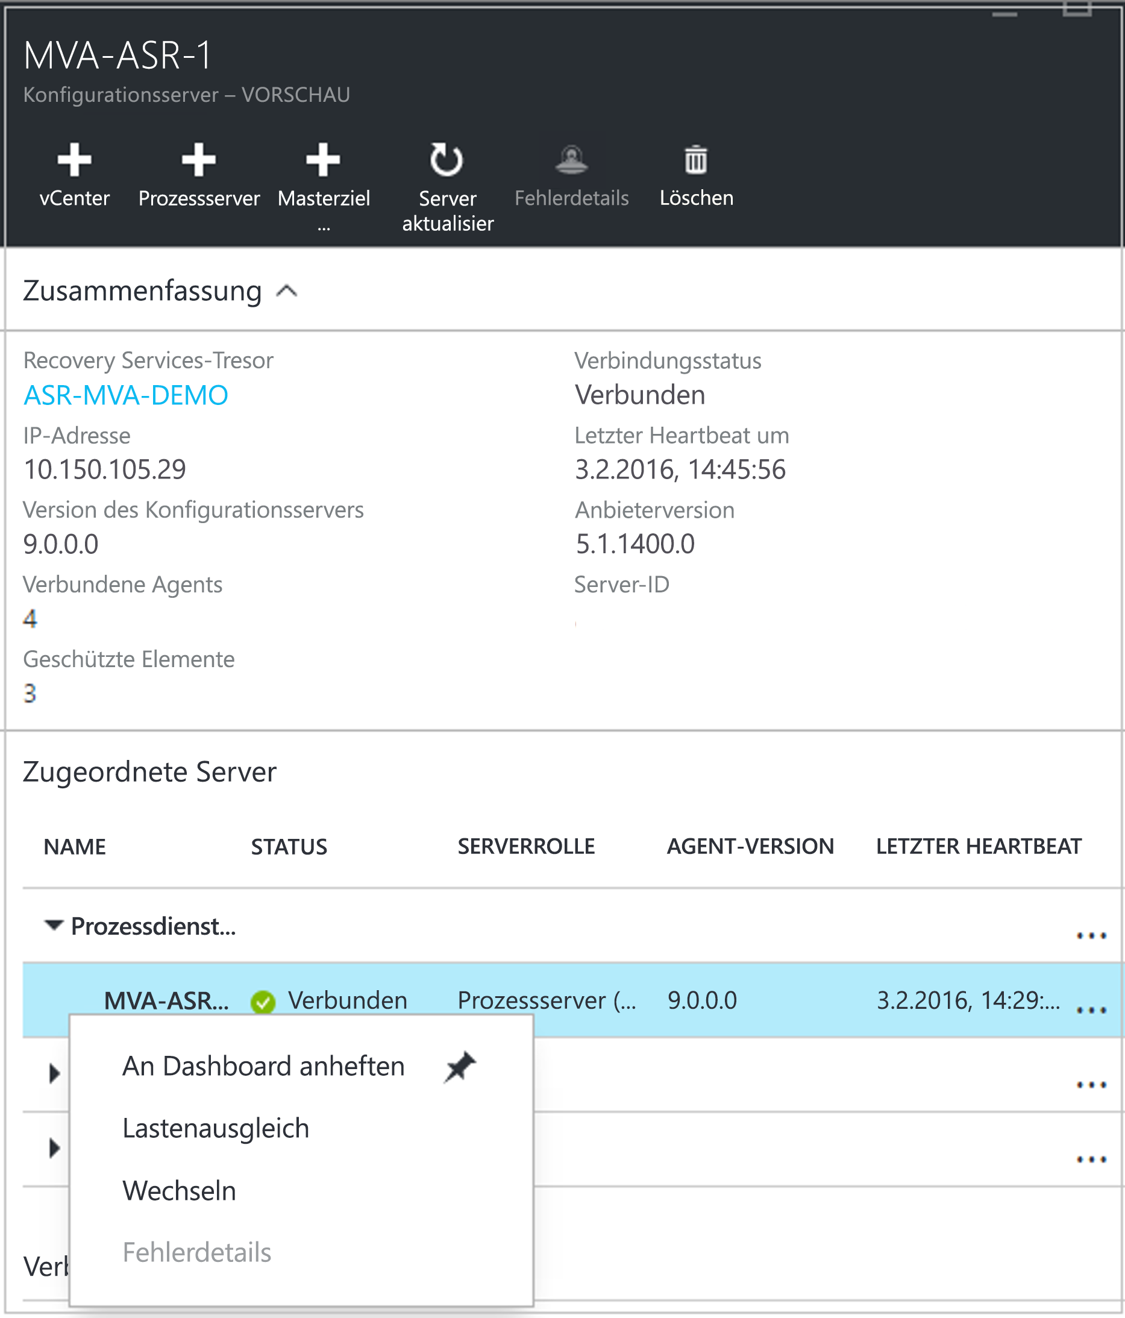Collapse the Zusammenfassung section chevron
The width and height of the screenshot is (1125, 1318).
click(287, 291)
